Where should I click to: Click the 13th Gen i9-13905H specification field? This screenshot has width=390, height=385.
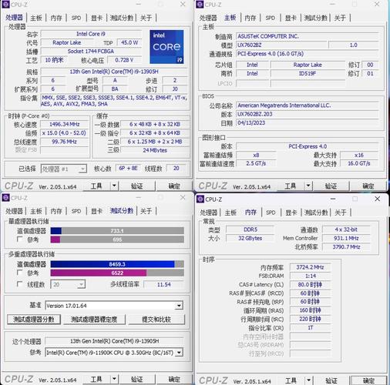tap(114, 72)
